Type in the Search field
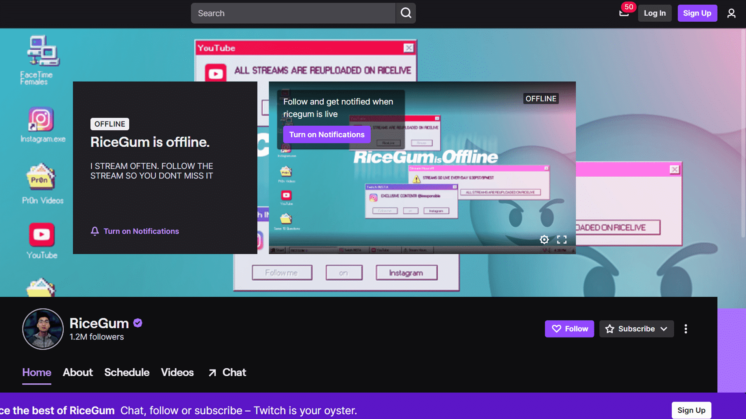Image resolution: width=746 pixels, height=419 pixels. 293,13
